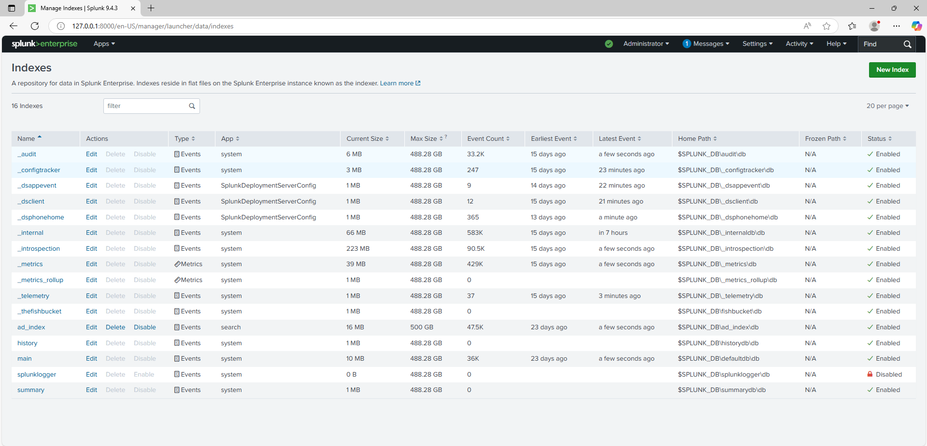Select the '500 GB' max size cell
This screenshot has height=446, width=927.
click(x=422, y=327)
